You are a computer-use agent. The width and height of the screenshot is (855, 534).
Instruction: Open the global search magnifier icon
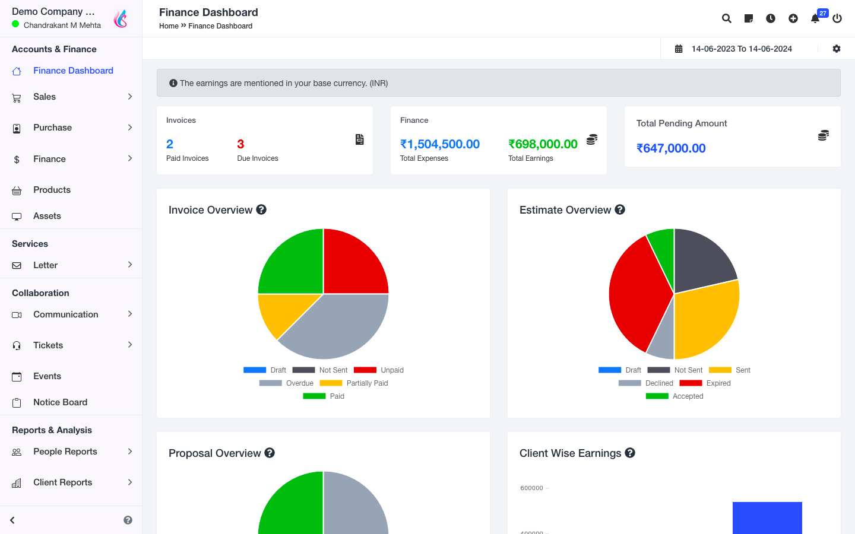tap(726, 18)
